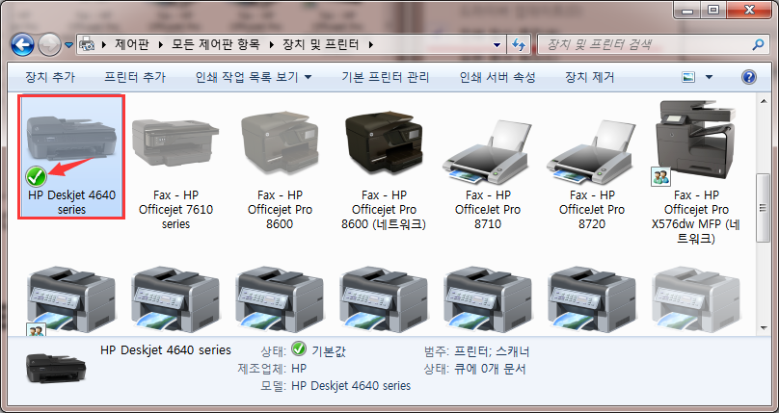
Task: Click 인쇄 서버 속성 command
Action: (x=497, y=77)
